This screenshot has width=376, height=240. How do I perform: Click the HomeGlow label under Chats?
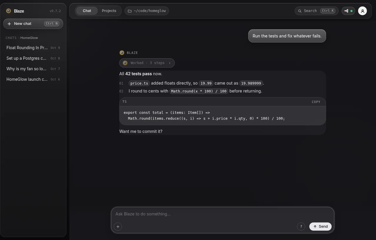(29, 38)
